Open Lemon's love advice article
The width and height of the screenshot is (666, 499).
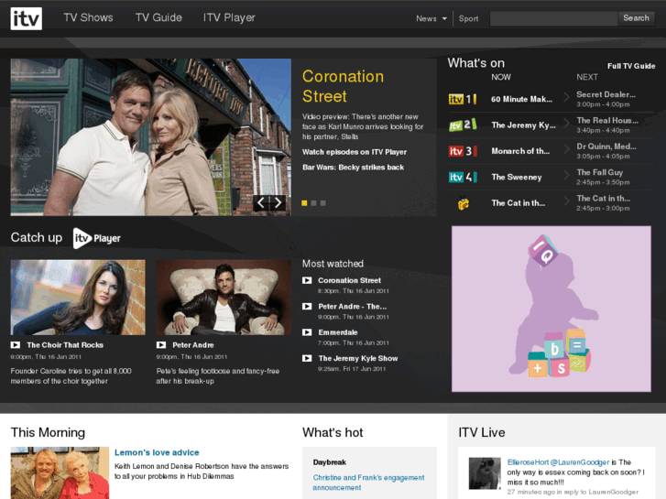click(x=157, y=452)
